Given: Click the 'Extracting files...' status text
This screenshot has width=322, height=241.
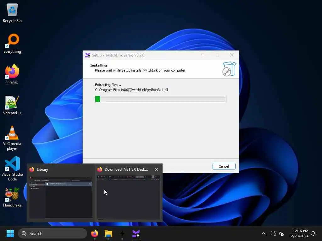Looking at the screenshot, I should 108,85.
